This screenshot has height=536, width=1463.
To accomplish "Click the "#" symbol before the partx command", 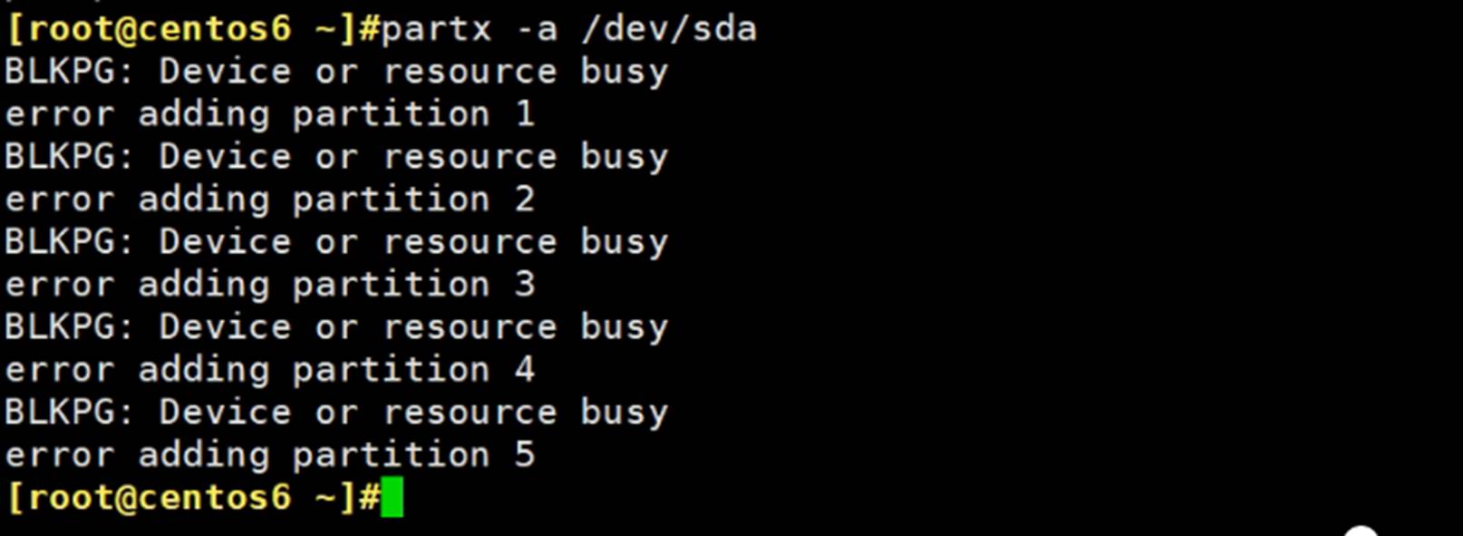I will pos(370,30).
